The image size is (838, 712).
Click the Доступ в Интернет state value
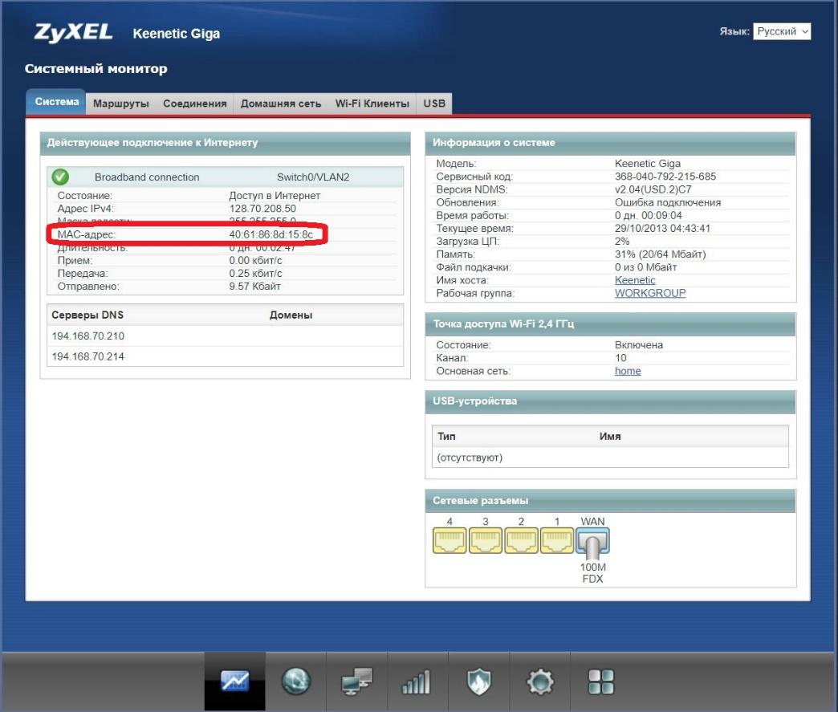(275, 196)
